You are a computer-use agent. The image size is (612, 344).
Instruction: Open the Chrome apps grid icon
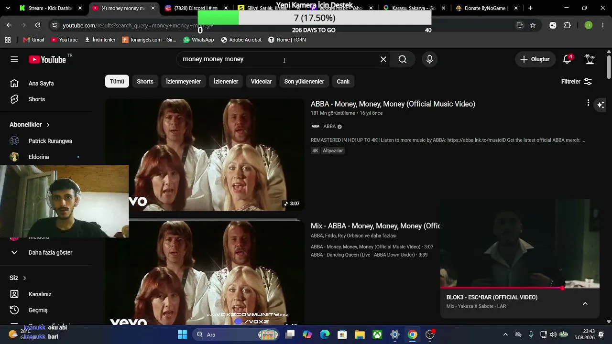tap(8, 40)
